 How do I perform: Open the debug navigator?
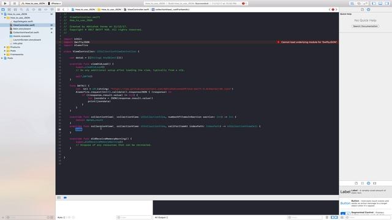pyautogui.click(x=40, y=10)
